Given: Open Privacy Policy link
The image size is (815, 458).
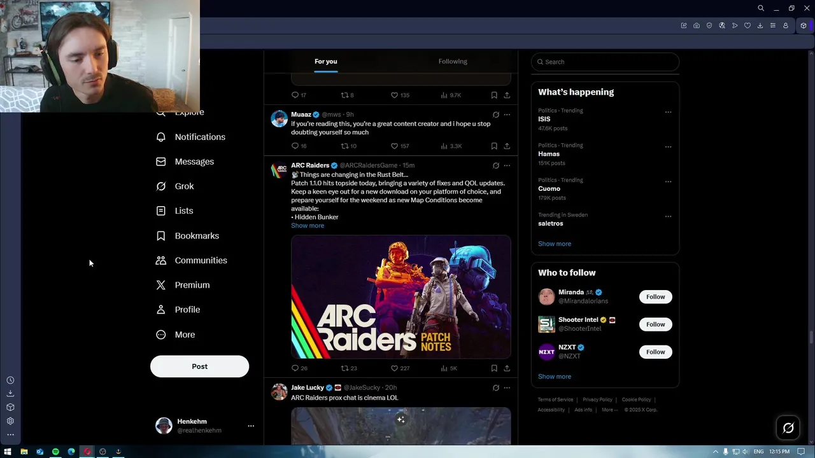Looking at the screenshot, I should (x=597, y=399).
